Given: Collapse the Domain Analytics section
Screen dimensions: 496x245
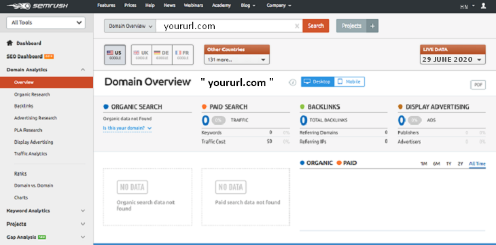Looking at the screenshot, I should click(83, 69).
